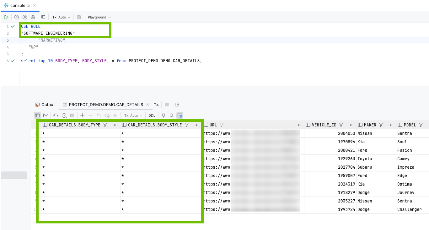
Task: Toggle in-editor results layout icon
Action: point(43,17)
